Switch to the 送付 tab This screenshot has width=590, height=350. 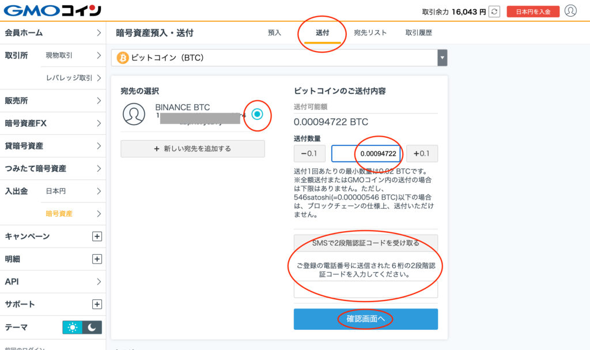323,33
